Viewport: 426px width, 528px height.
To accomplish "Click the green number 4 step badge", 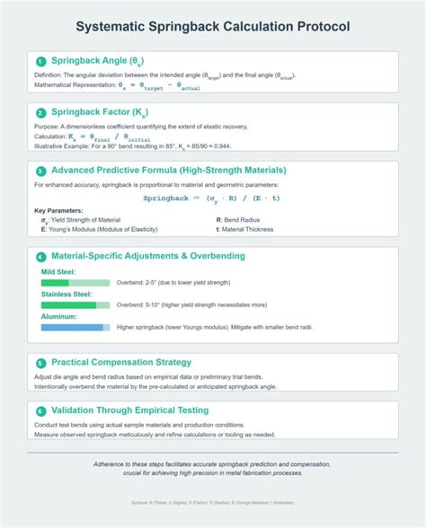I will click(x=41, y=257).
